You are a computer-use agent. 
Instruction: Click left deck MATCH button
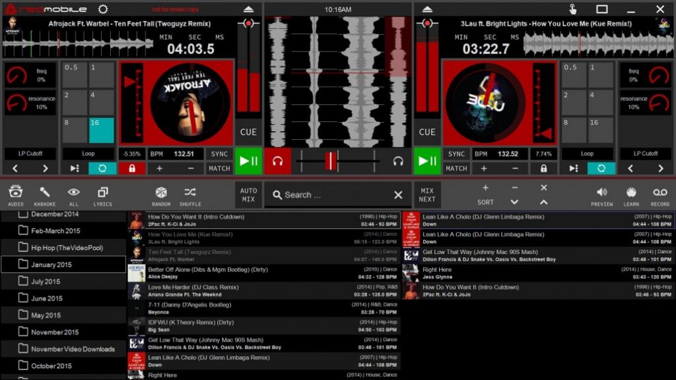click(x=219, y=168)
